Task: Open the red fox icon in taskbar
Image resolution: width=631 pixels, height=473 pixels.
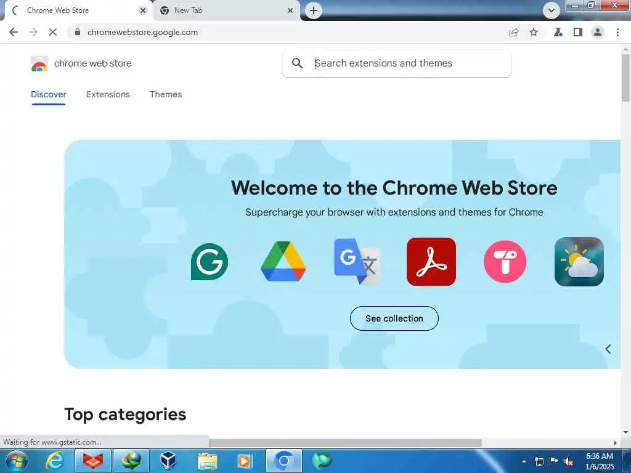Action: [x=93, y=461]
